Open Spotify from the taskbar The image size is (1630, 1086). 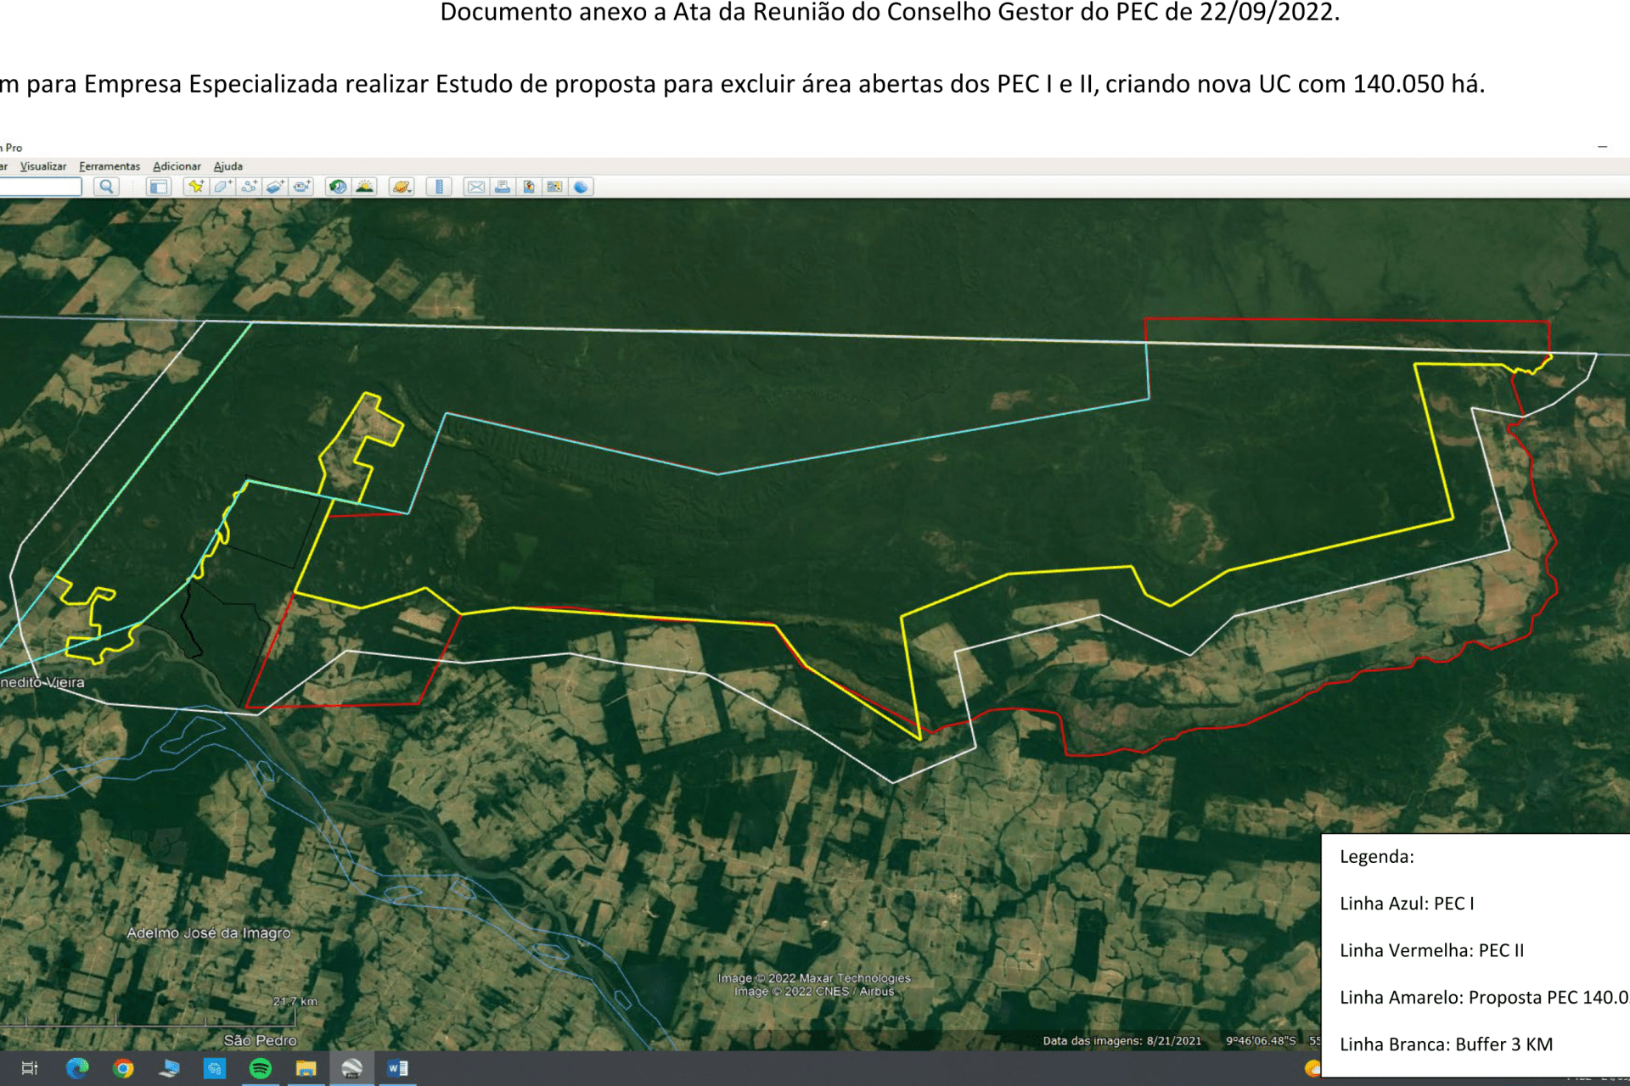[260, 1068]
